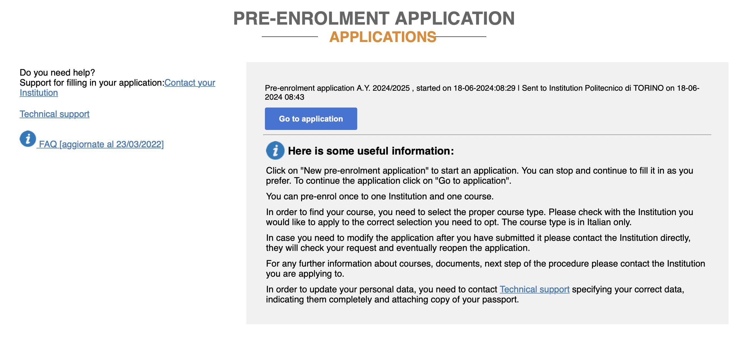
Task: Click the text about attaching copy of your passport
Action: pyautogui.click(x=392, y=300)
